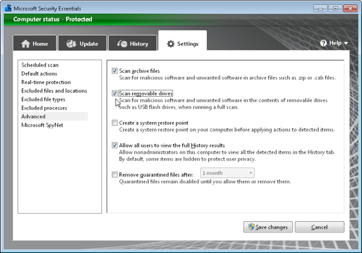Click the Scan removable drives label
This screenshot has height=253, width=362.
pyautogui.click(x=145, y=94)
